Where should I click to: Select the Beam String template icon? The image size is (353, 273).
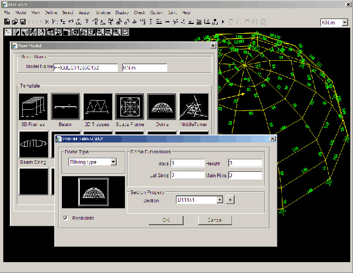tap(34, 145)
